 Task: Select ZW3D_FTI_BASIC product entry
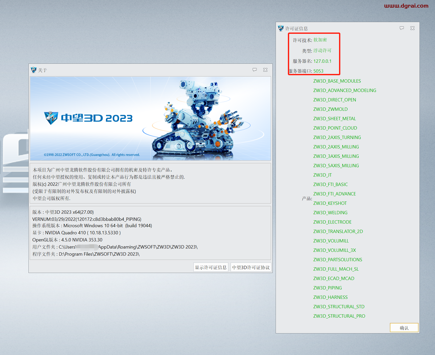pyautogui.click(x=330, y=184)
